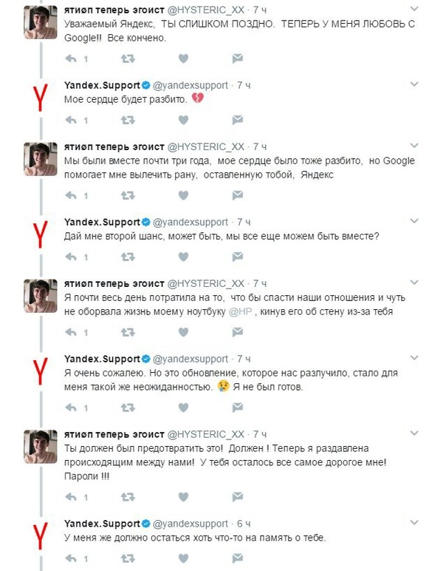Open @HYSTERIC_XX handle on the first tweet
Viewport: 443px width, 571px height.
207,10
